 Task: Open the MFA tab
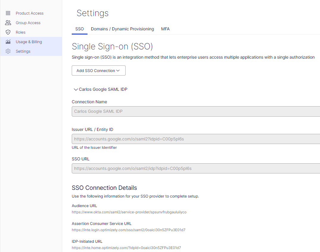[165, 29]
